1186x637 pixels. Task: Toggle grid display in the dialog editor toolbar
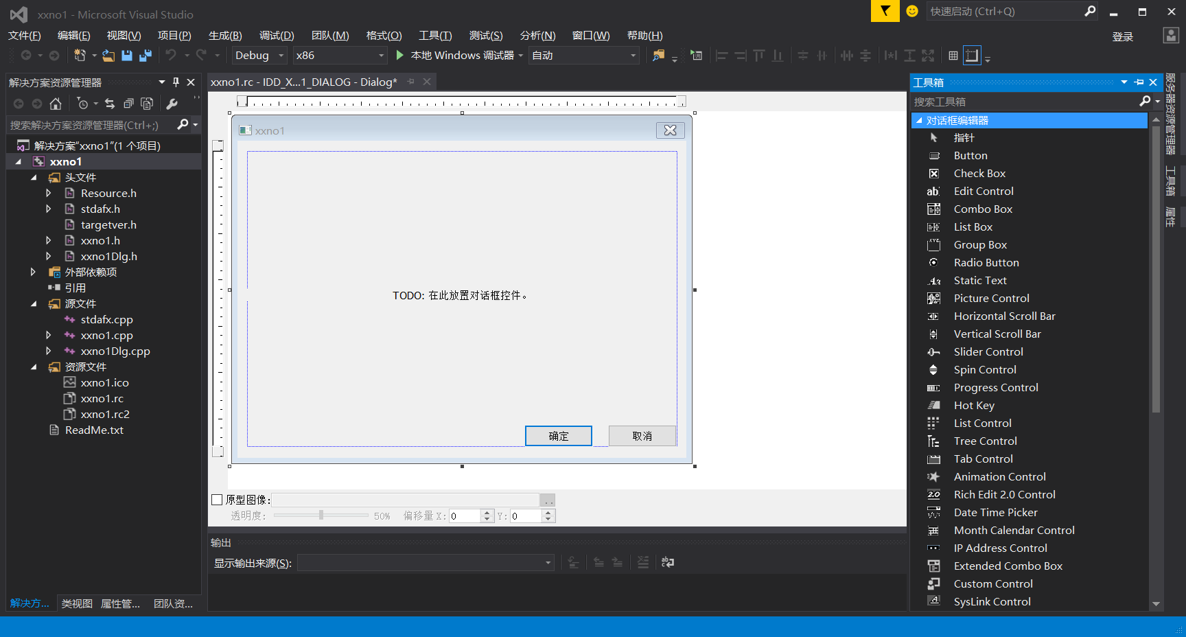pos(953,56)
